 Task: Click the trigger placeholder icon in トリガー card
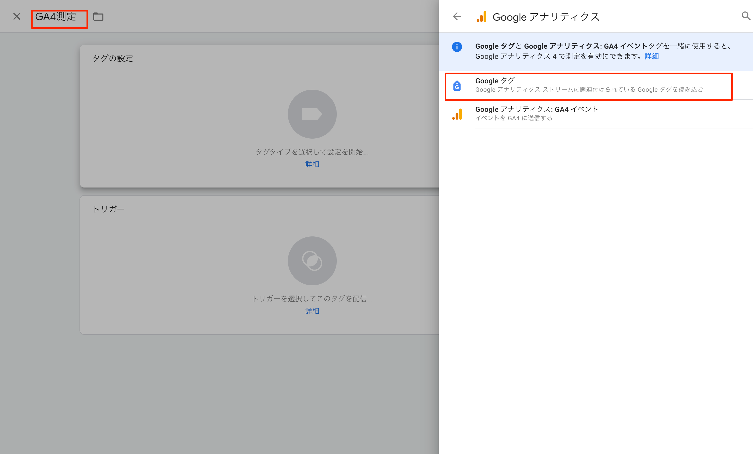[x=312, y=261]
